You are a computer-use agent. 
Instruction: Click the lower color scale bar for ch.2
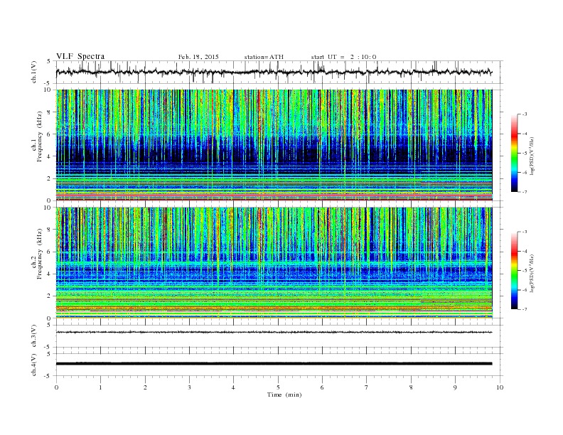point(514,271)
